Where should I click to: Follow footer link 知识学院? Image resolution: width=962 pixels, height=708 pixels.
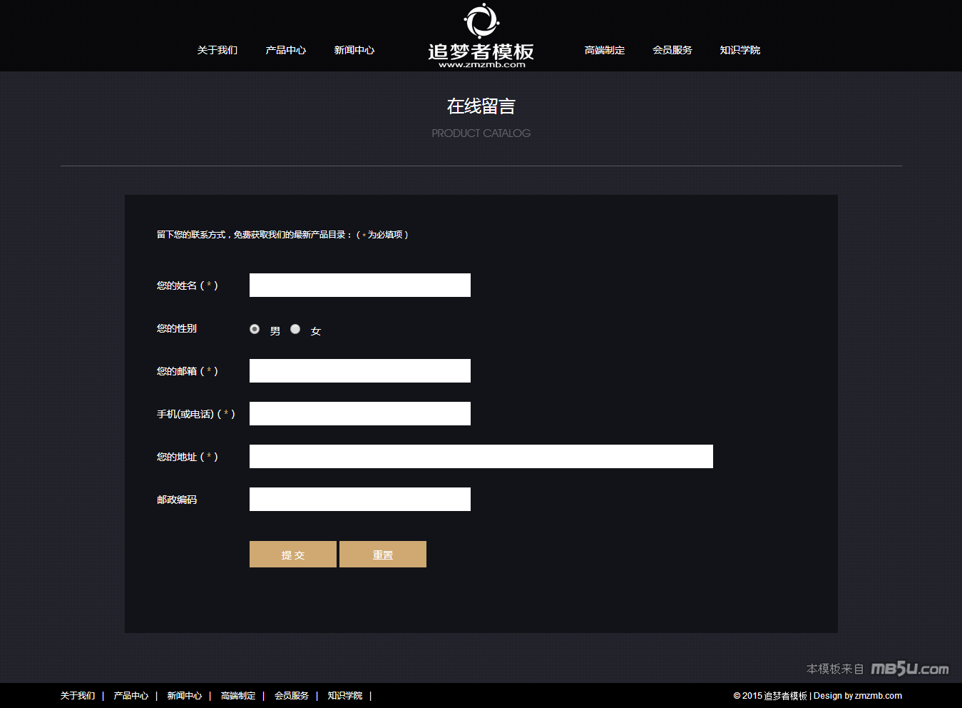pyautogui.click(x=345, y=696)
